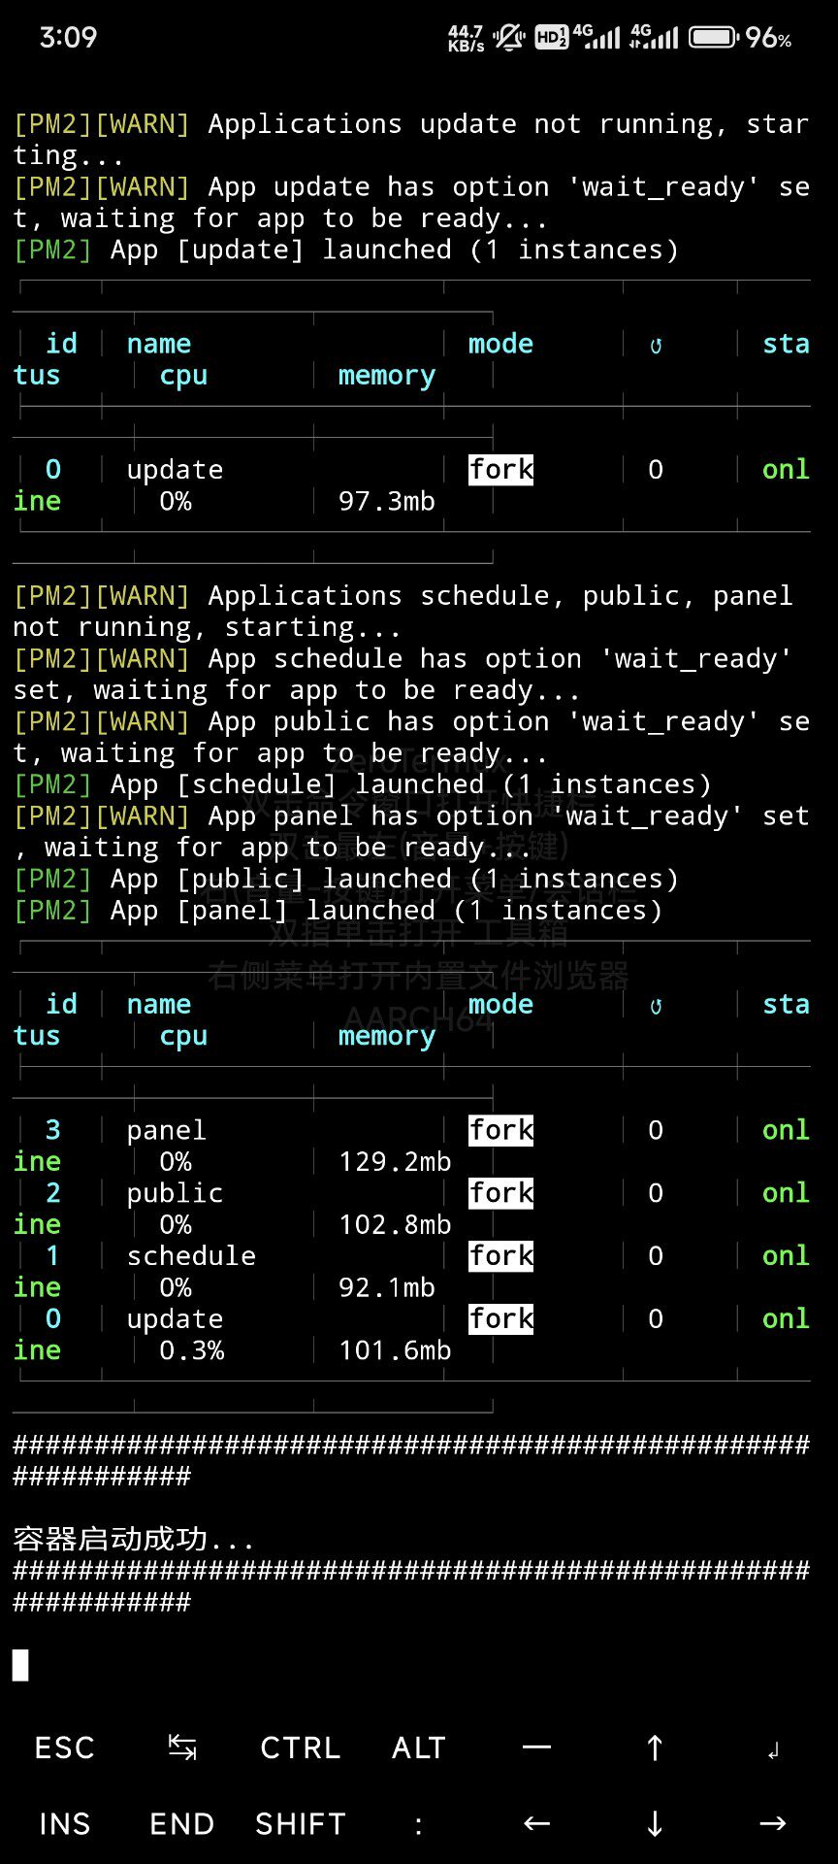This screenshot has width=838, height=1864.
Task: Select the 'schedule' process name
Action: pyautogui.click(x=191, y=1255)
